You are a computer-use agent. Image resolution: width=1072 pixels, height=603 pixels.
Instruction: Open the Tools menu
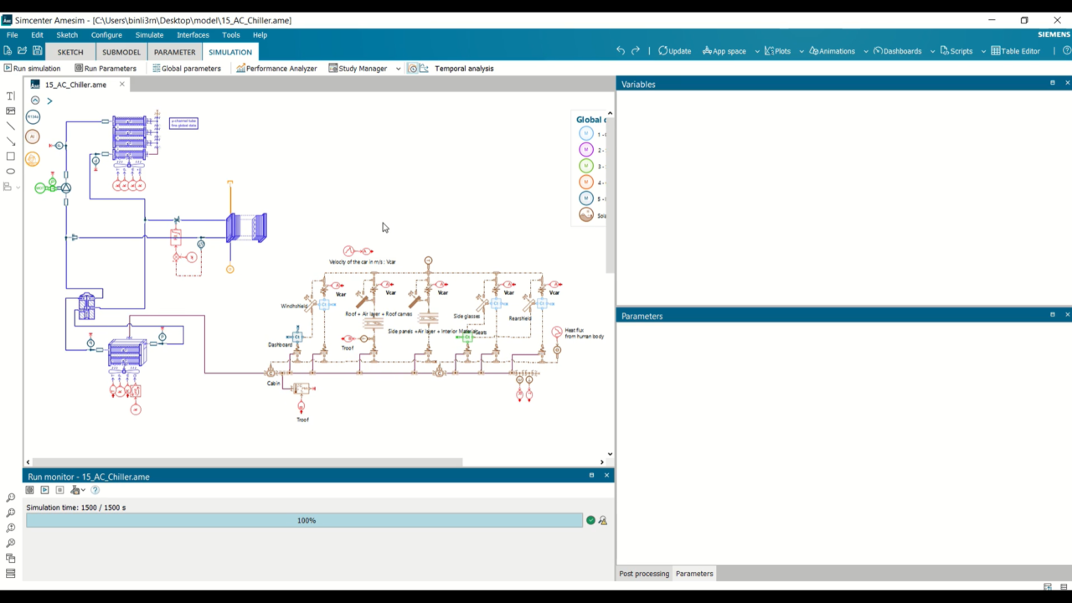(x=231, y=35)
